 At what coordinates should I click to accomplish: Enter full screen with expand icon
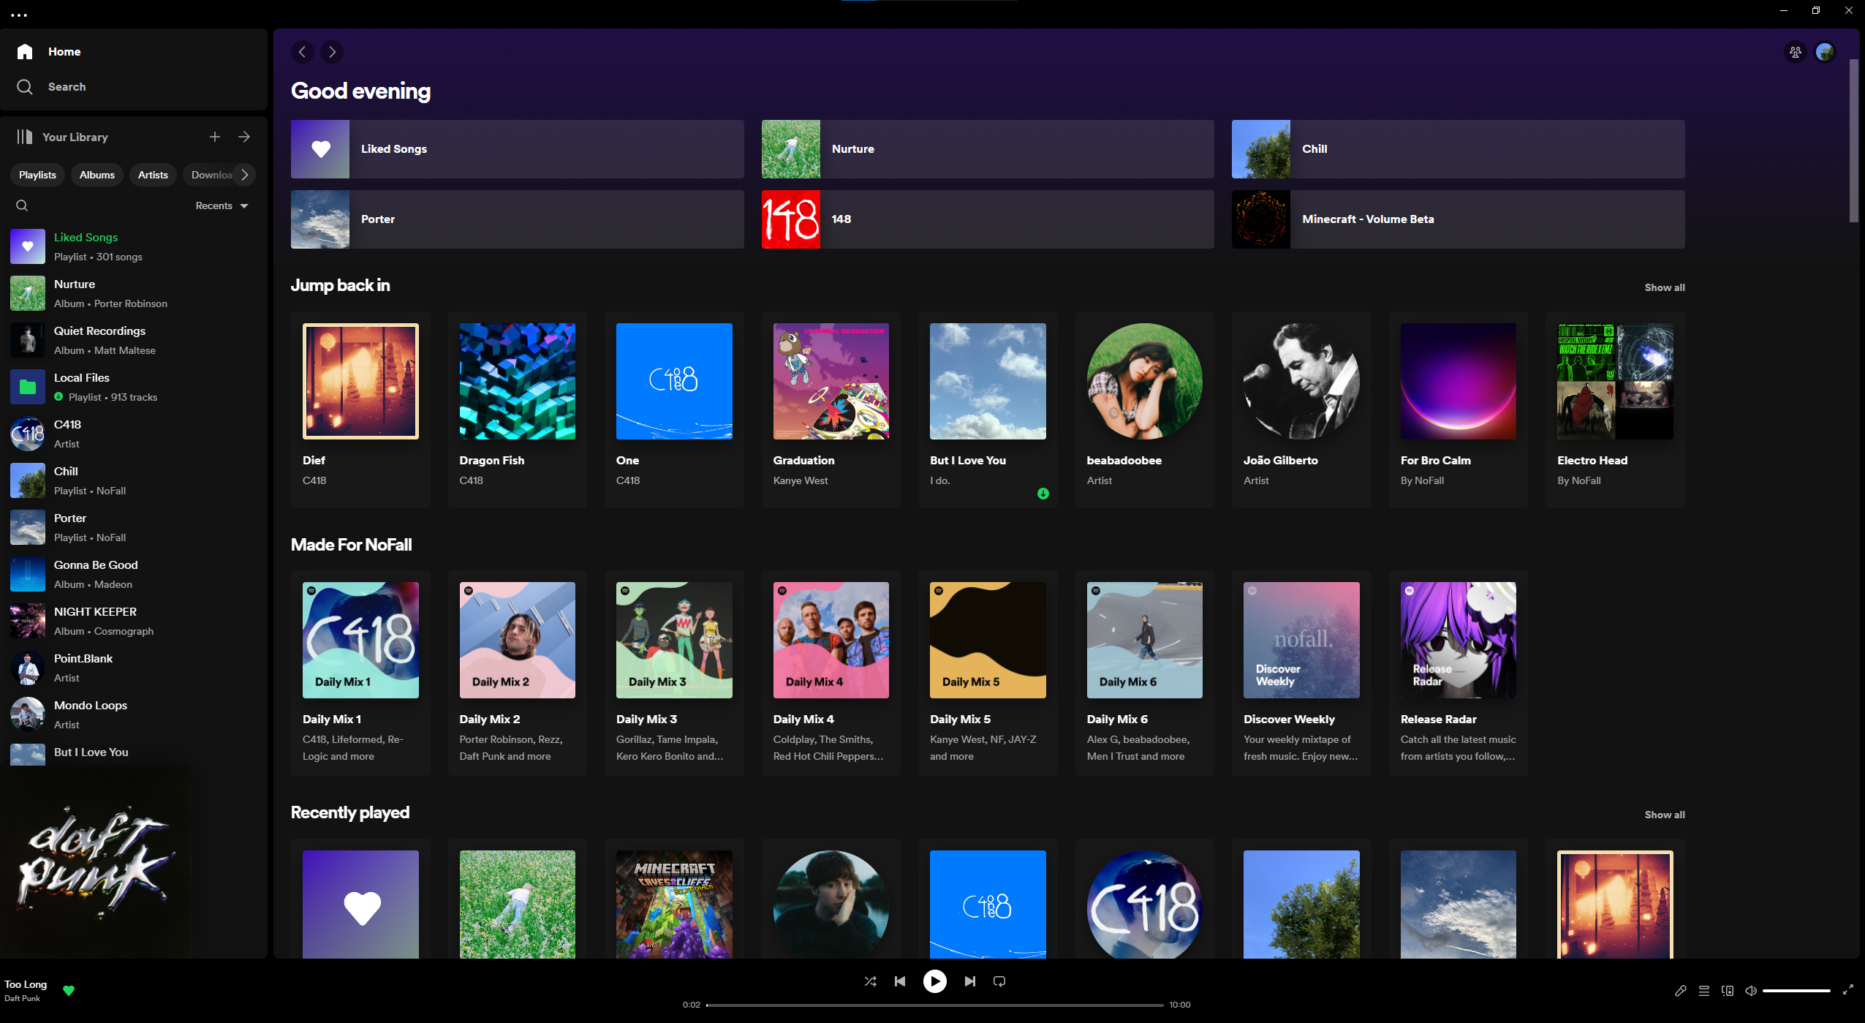1847,990
